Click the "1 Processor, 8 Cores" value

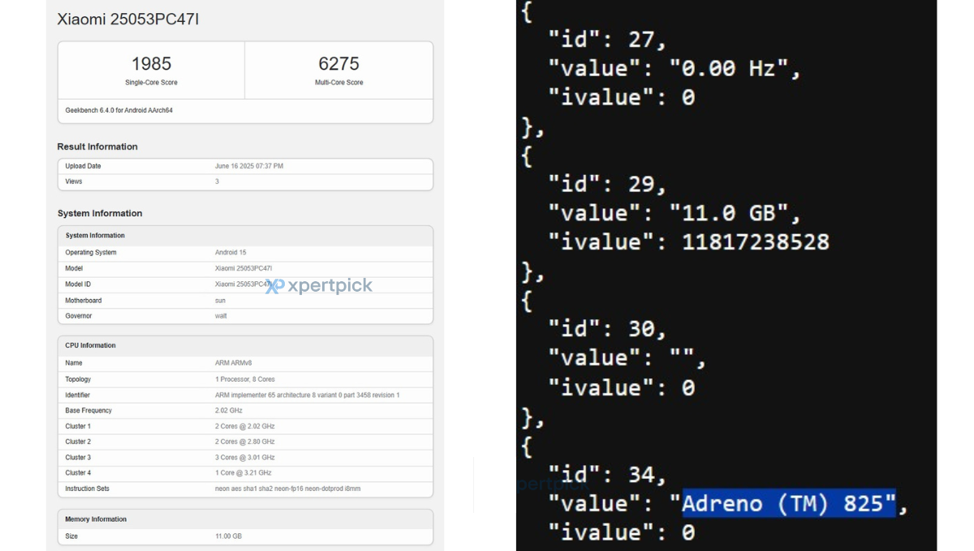(244, 379)
